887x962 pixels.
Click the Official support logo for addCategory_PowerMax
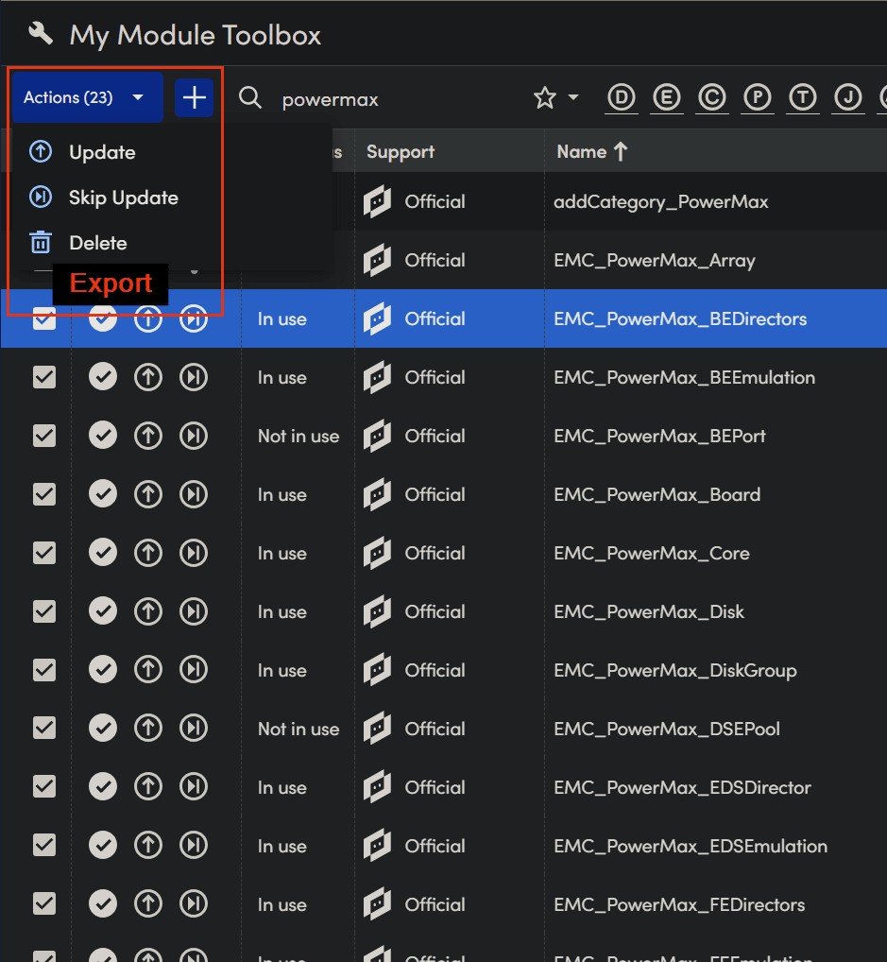(377, 201)
